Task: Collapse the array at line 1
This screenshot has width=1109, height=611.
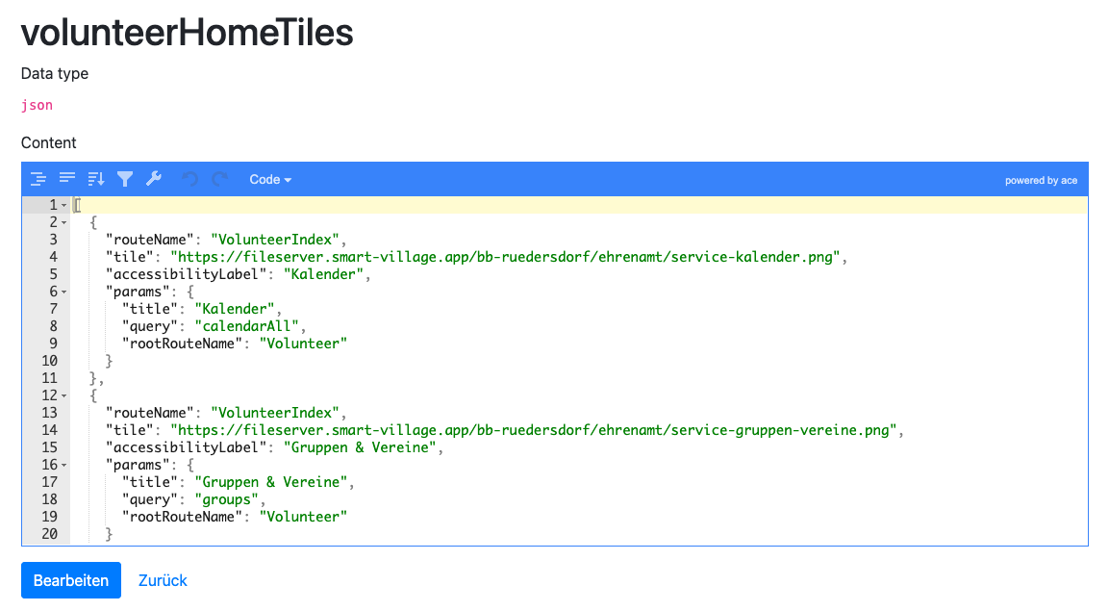Action: (64, 205)
